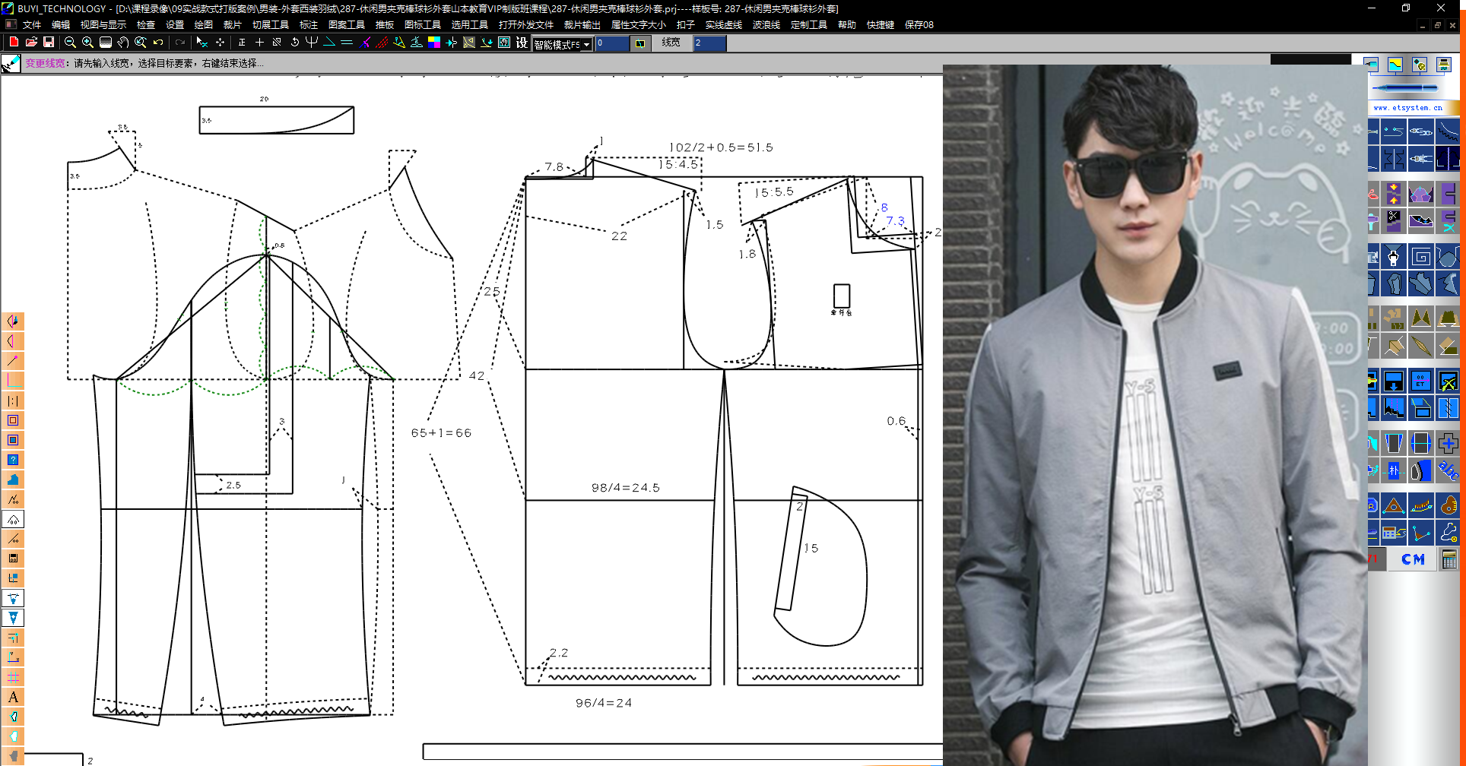The width and height of the screenshot is (1466, 766).
Task: Open the 检查 menu
Action: pyautogui.click(x=146, y=24)
